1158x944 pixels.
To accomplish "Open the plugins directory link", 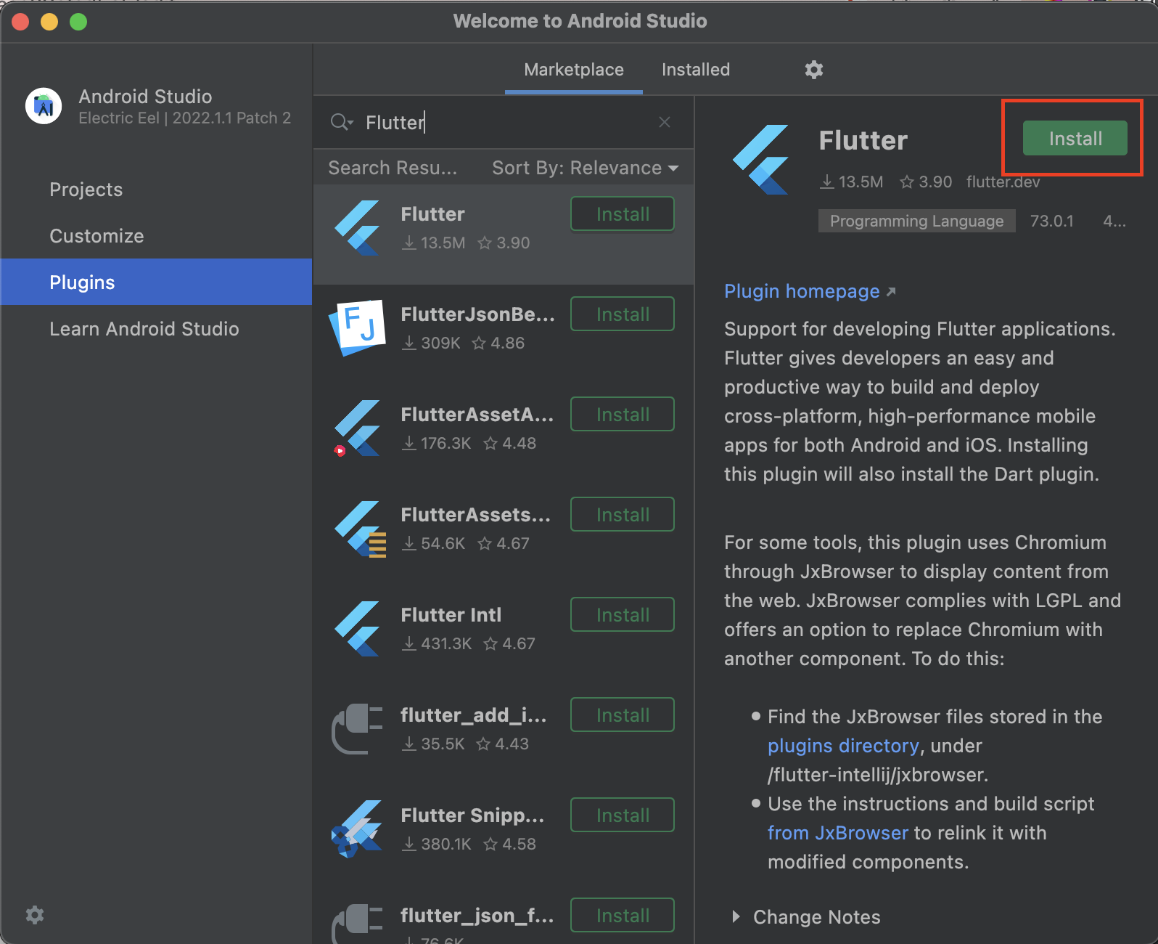I will click(x=843, y=746).
